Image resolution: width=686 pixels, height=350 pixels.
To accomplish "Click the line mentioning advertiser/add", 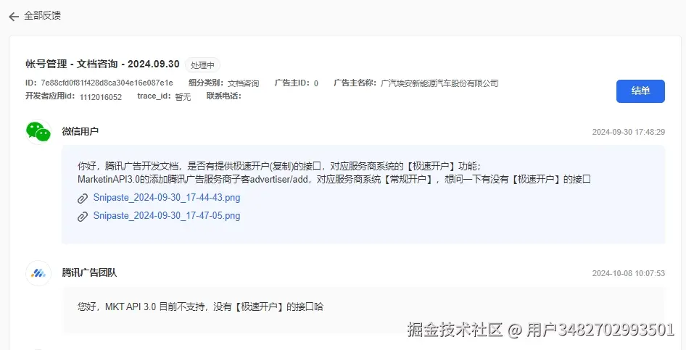I will click(334, 179).
